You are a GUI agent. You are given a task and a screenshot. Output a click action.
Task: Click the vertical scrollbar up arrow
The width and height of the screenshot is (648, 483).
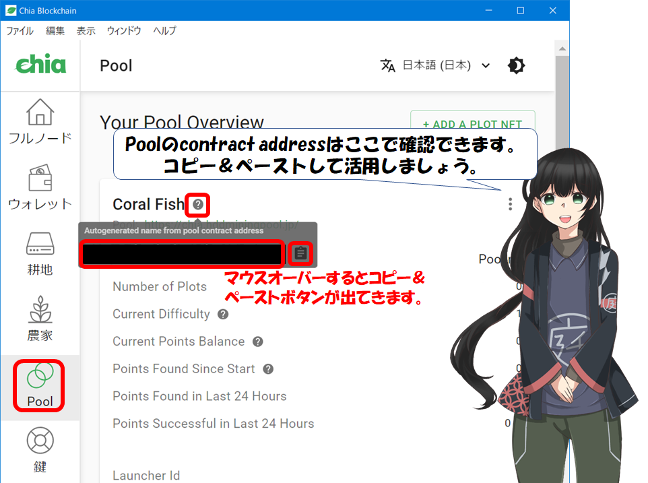tap(562, 49)
